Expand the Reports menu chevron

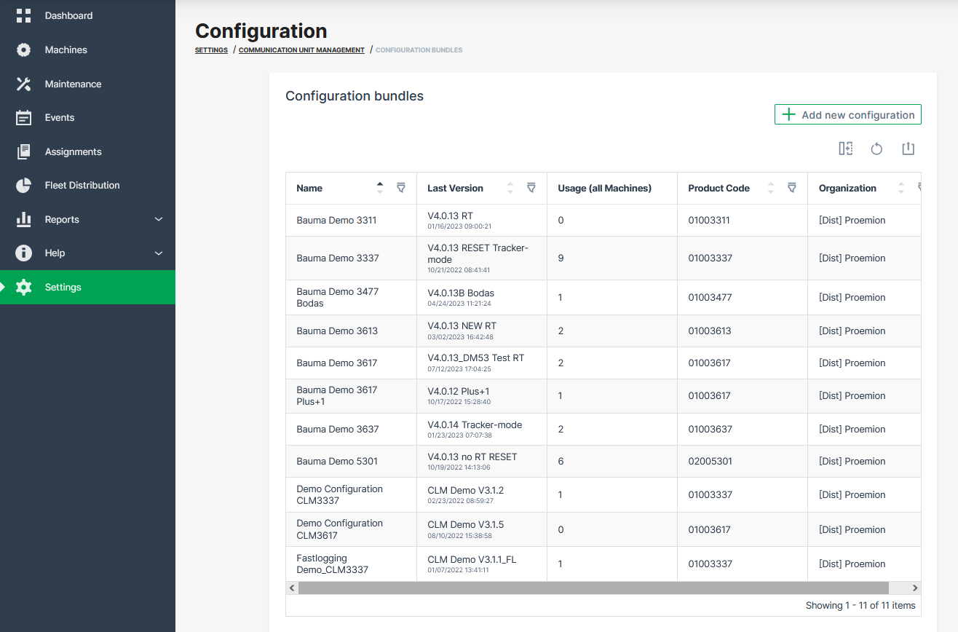tap(159, 219)
